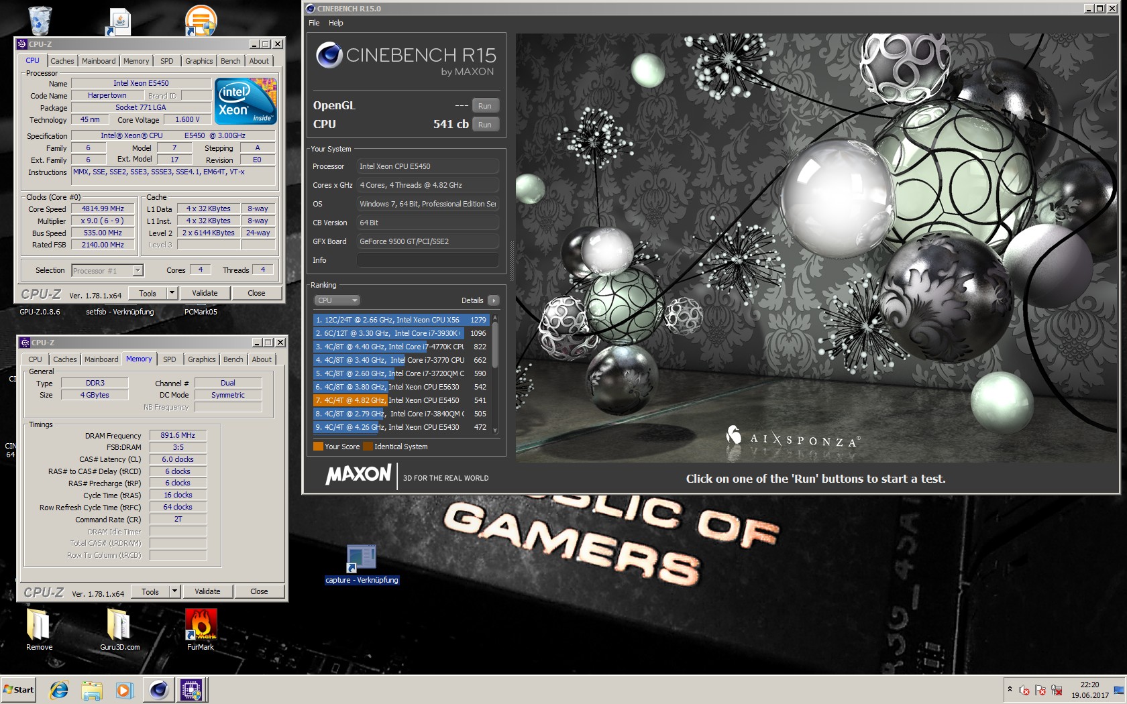Open Windows Media Player taskbar icon
Screen dimensions: 1127x704
click(x=124, y=689)
